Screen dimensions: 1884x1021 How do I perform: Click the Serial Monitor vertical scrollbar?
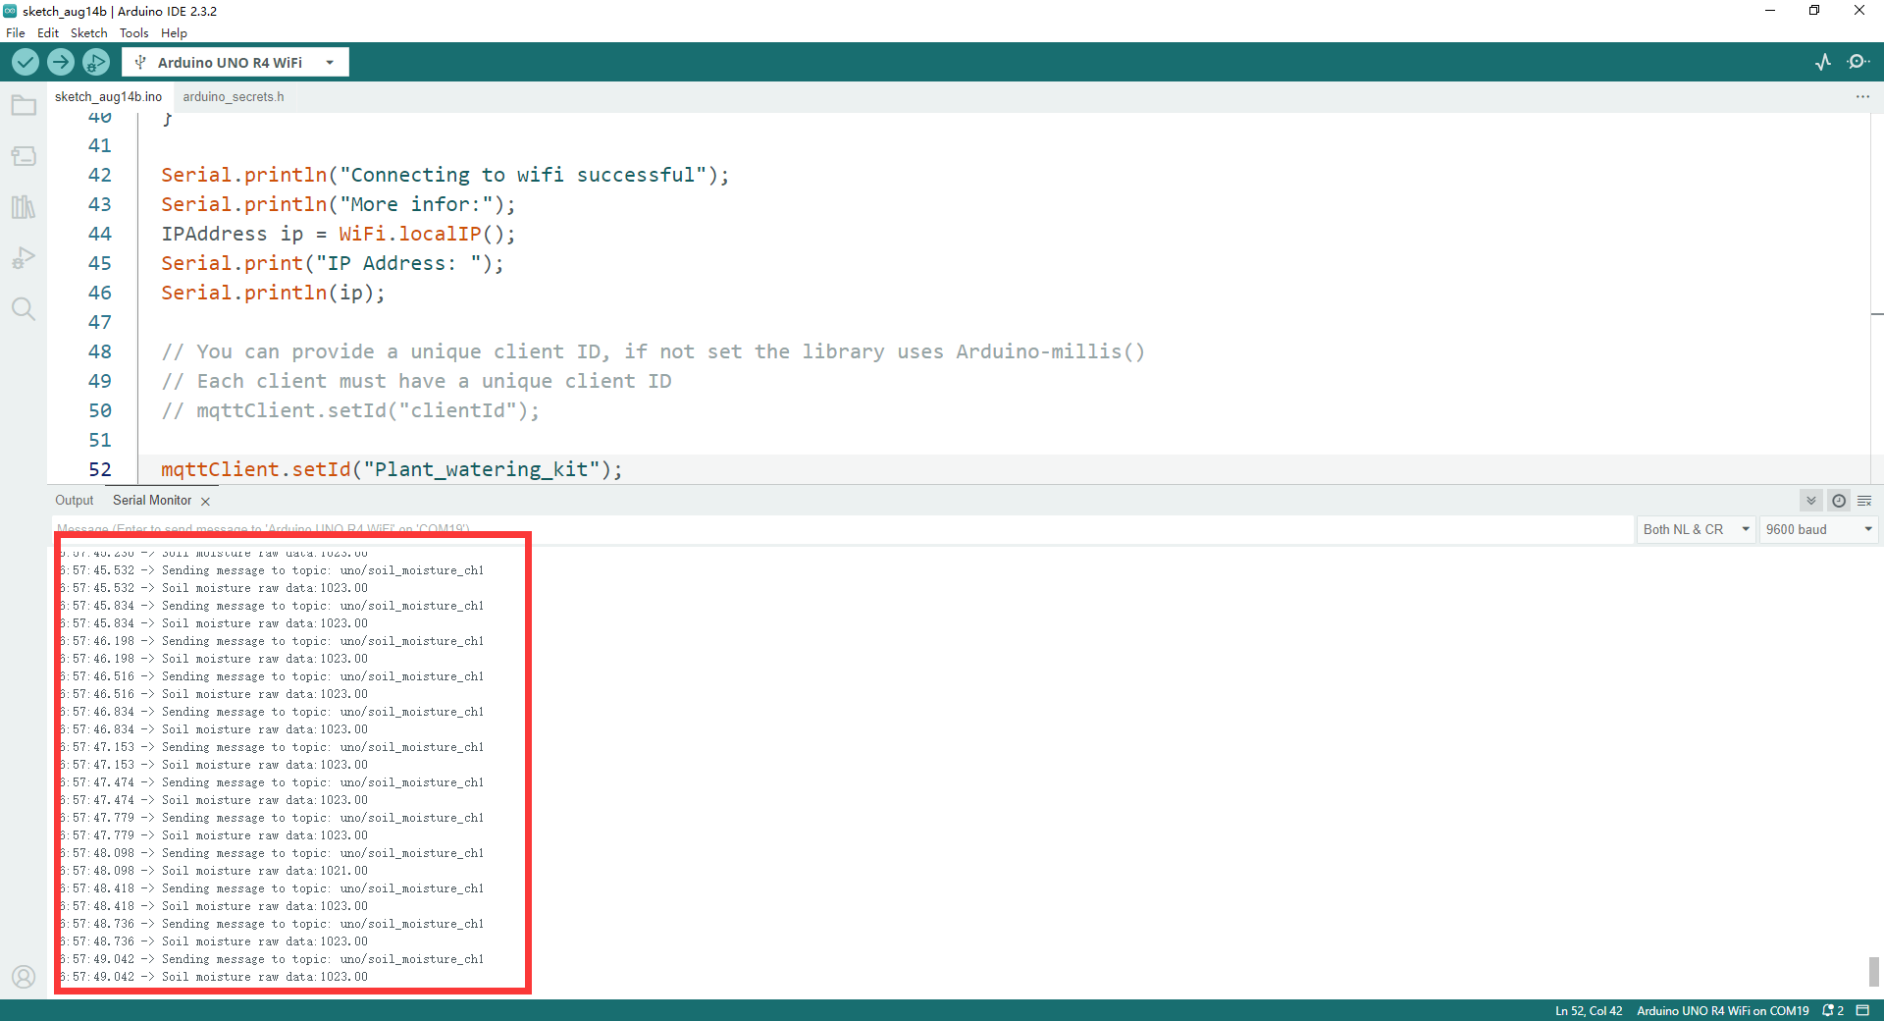[x=1874, y=971]
